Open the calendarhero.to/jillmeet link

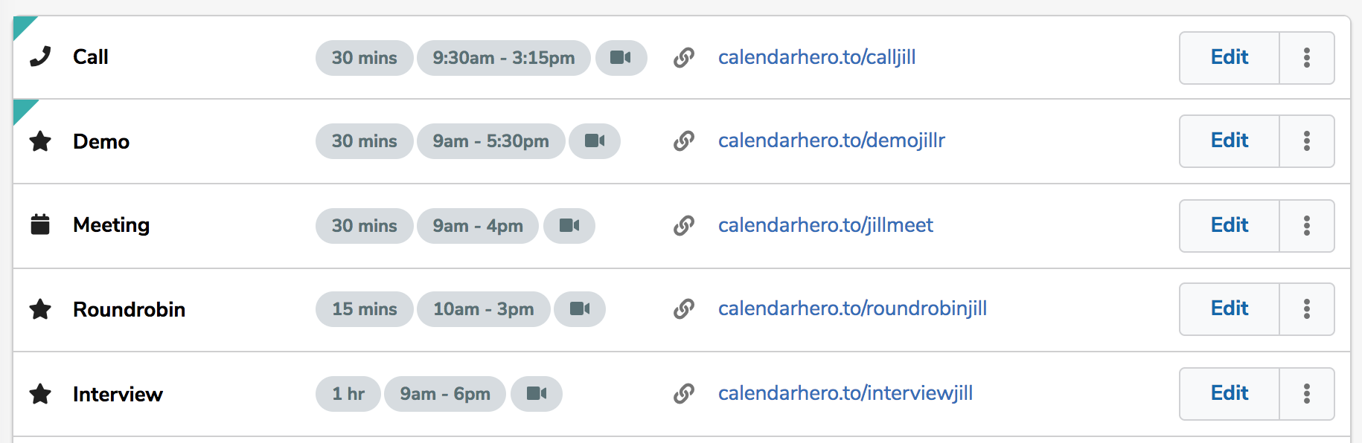click(x=825, y=226)
